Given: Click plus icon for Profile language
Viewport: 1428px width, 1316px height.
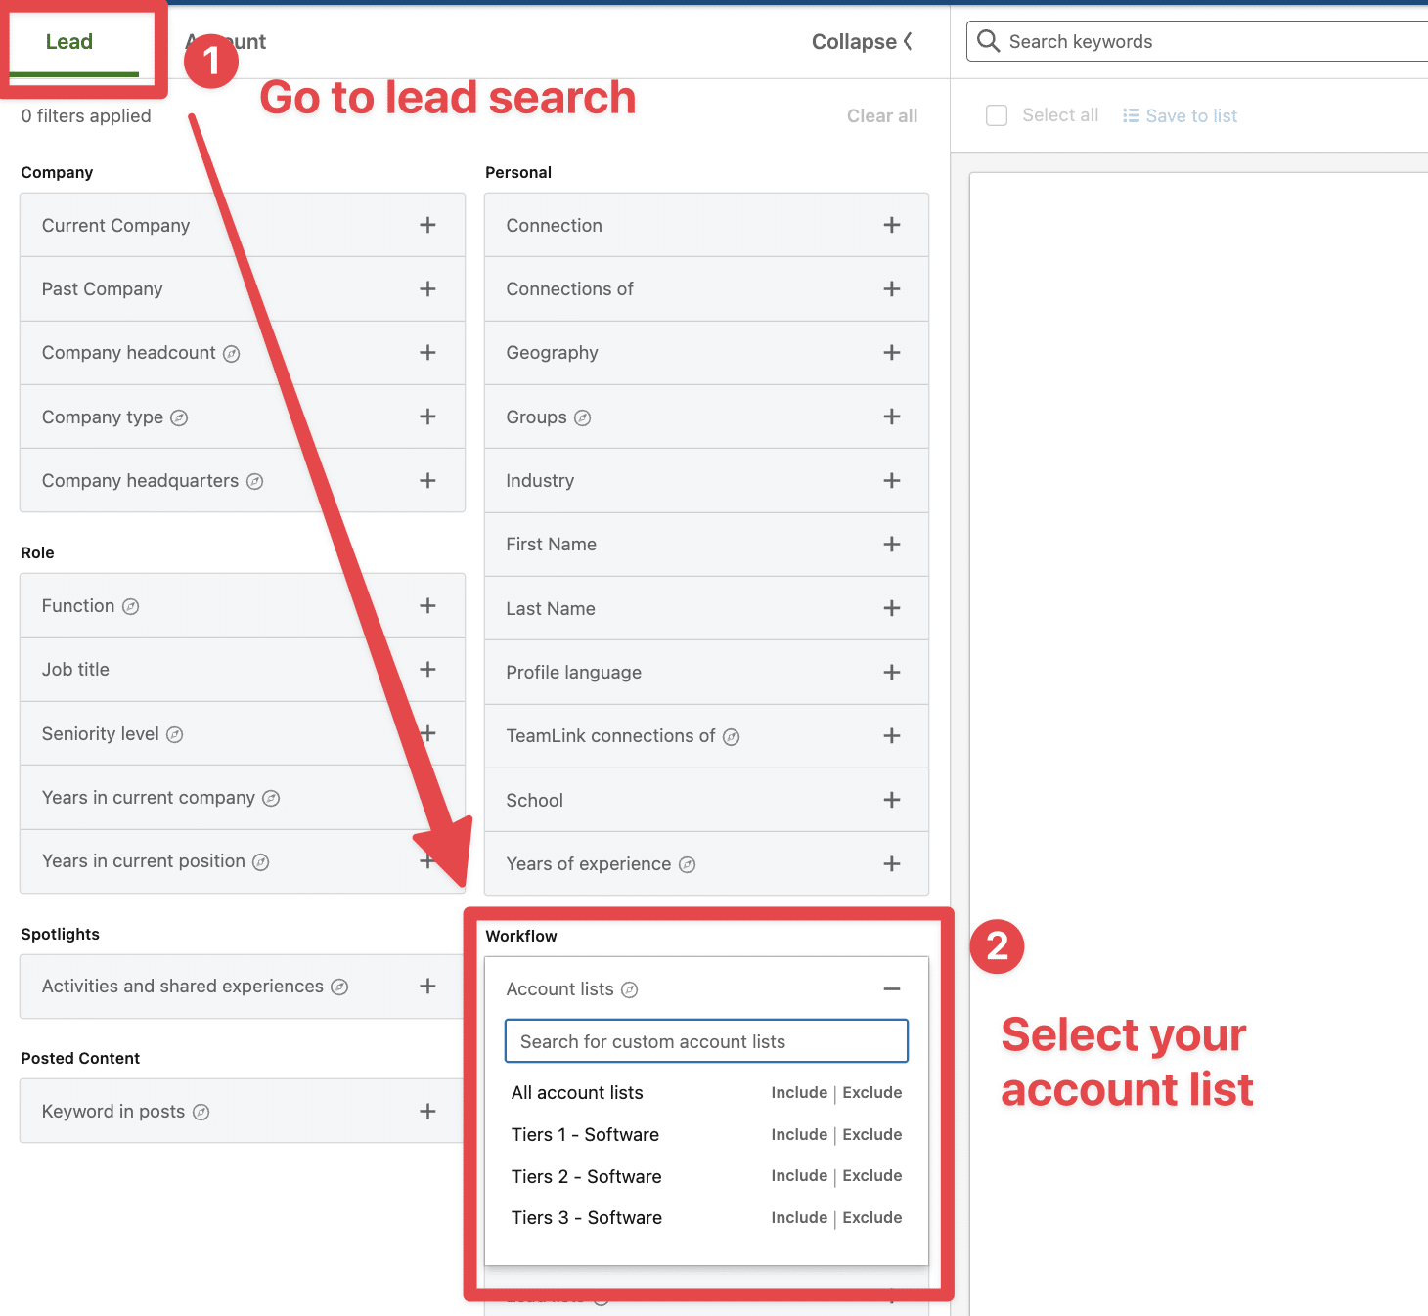Looking at the screenshot, I should [x=891, y=672].
